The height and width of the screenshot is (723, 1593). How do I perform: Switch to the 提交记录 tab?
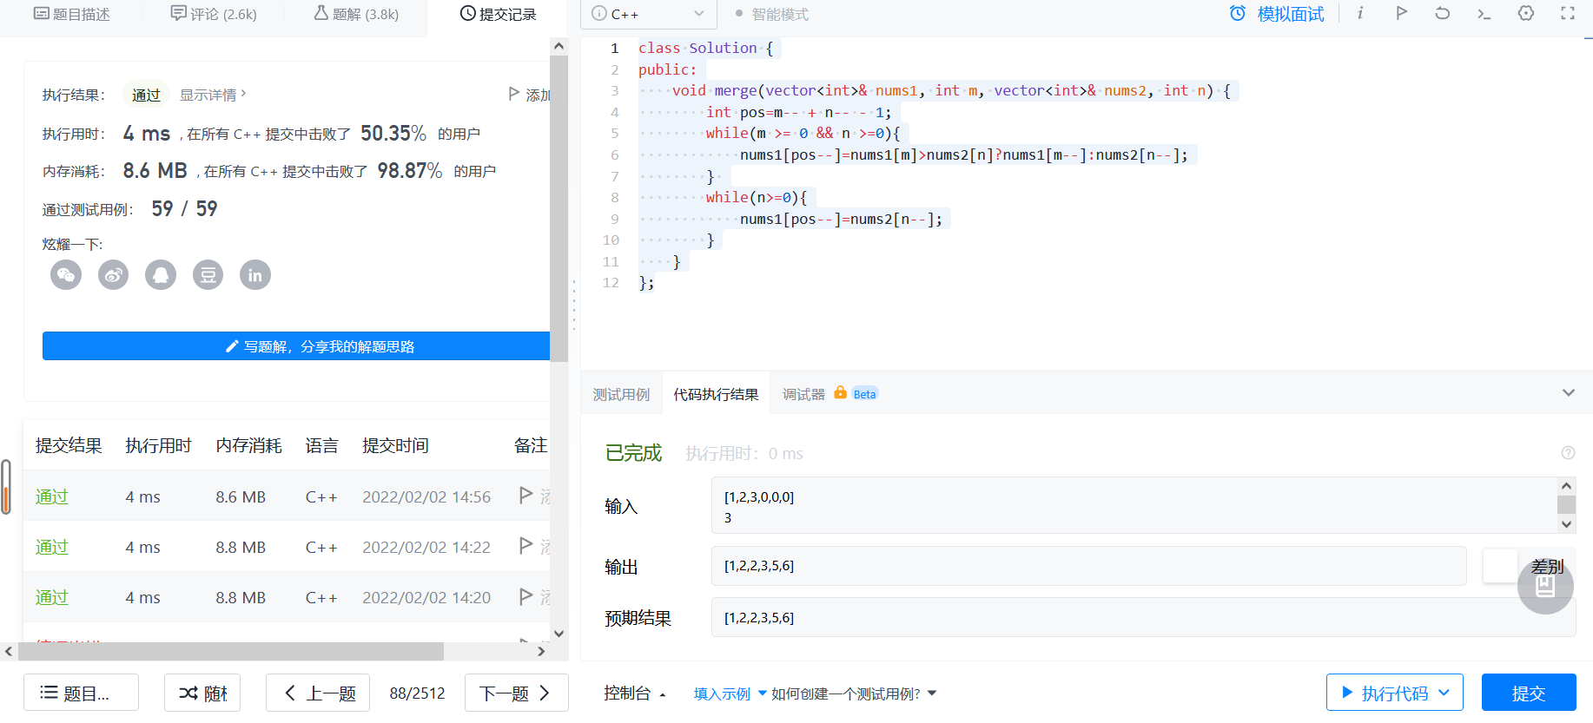point(498,14)
